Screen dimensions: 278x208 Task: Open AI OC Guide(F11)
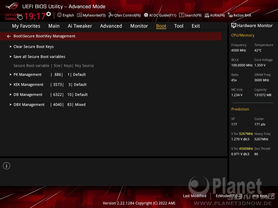point(160,15)
